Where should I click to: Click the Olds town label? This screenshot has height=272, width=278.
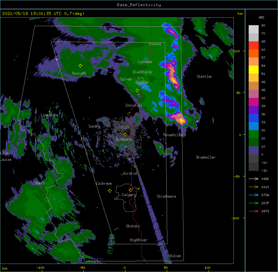[125, 127]
